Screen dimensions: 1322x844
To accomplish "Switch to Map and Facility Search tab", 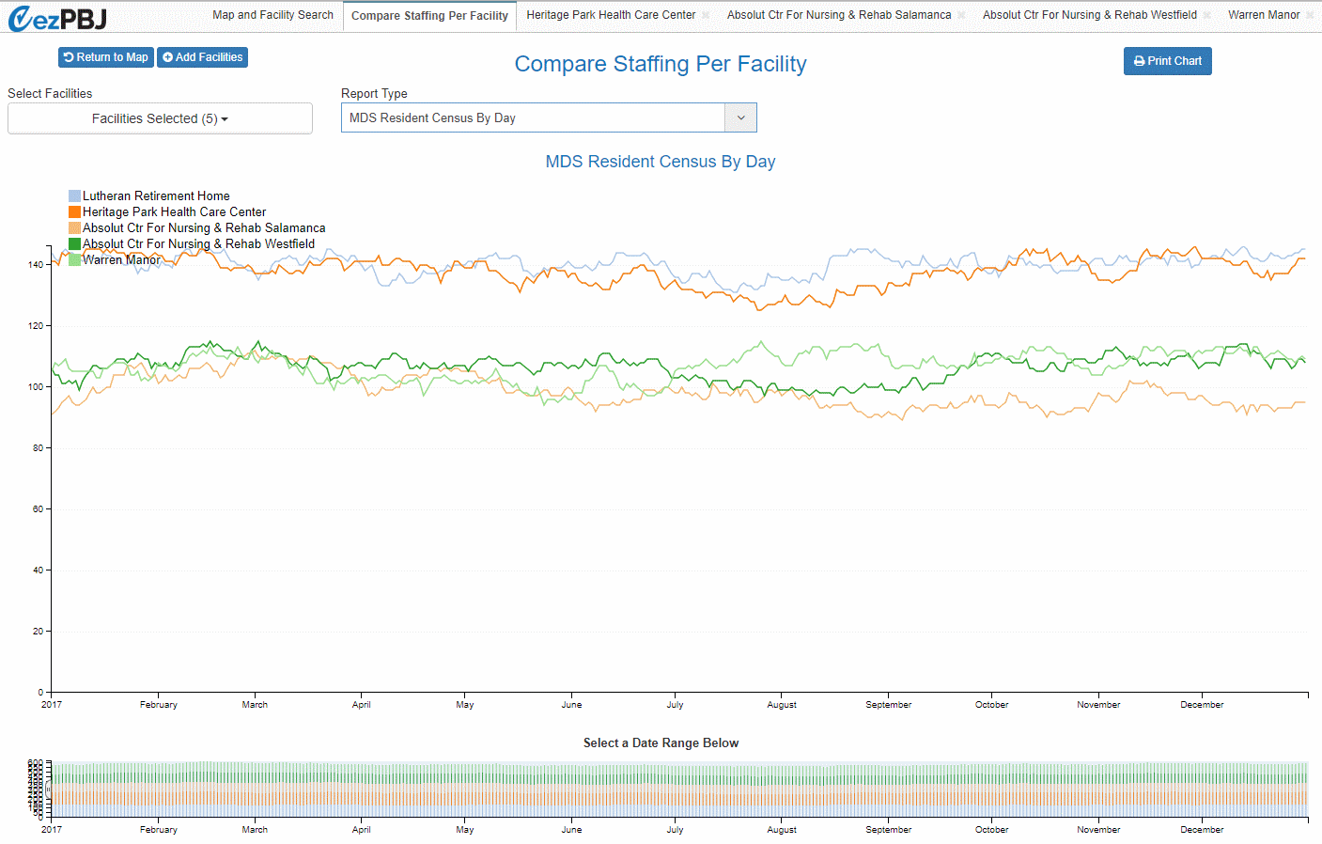I will tap(272, 15).
